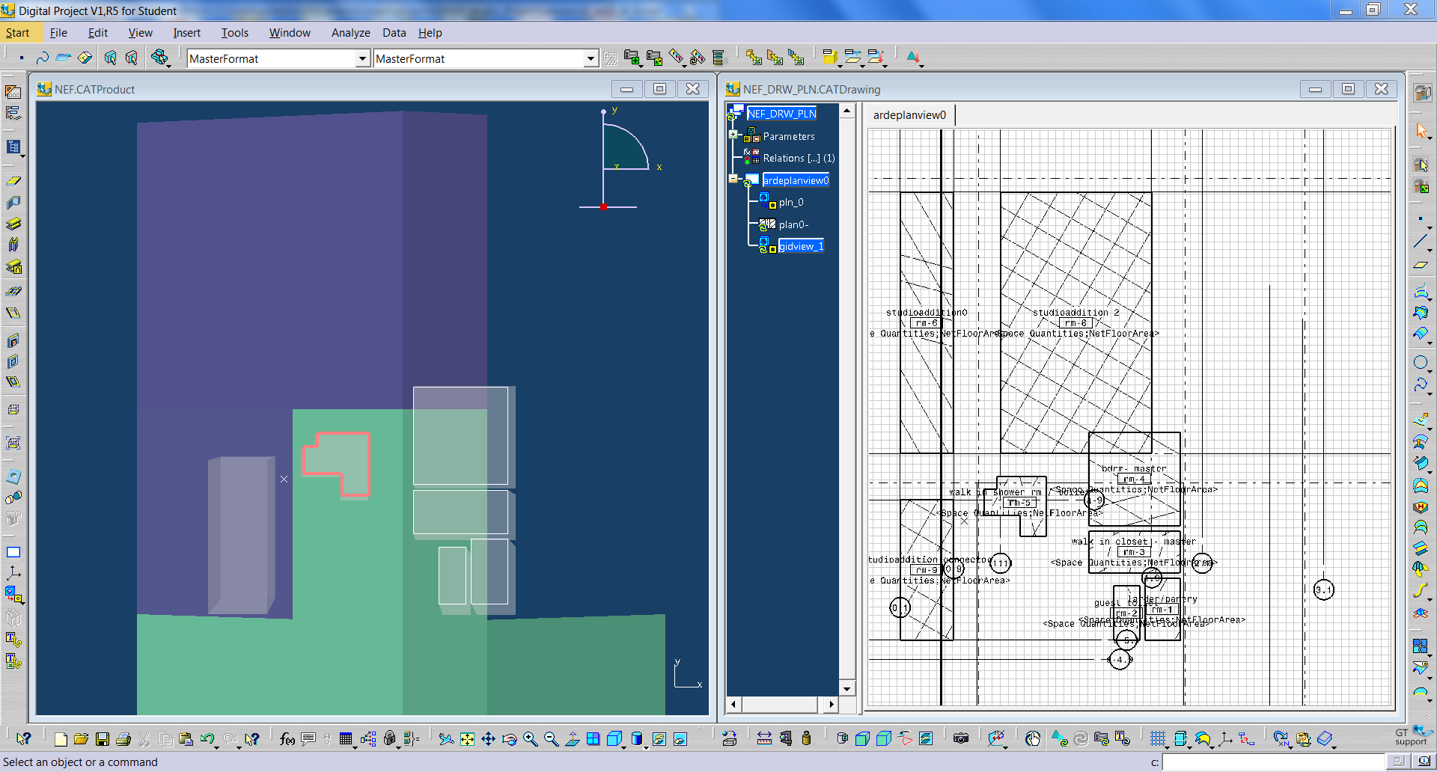The image size is (1437, 772).
Task: Save the document with the floppy icon
Action: pyautogui.click(x=103, y=739)
